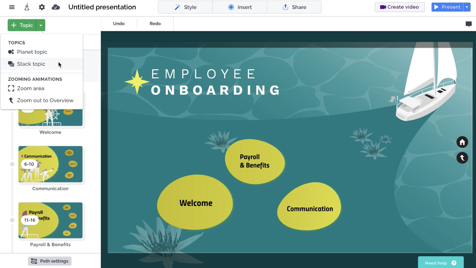Click the flask experiments icon
476x268 pixels.
point(27,7)
